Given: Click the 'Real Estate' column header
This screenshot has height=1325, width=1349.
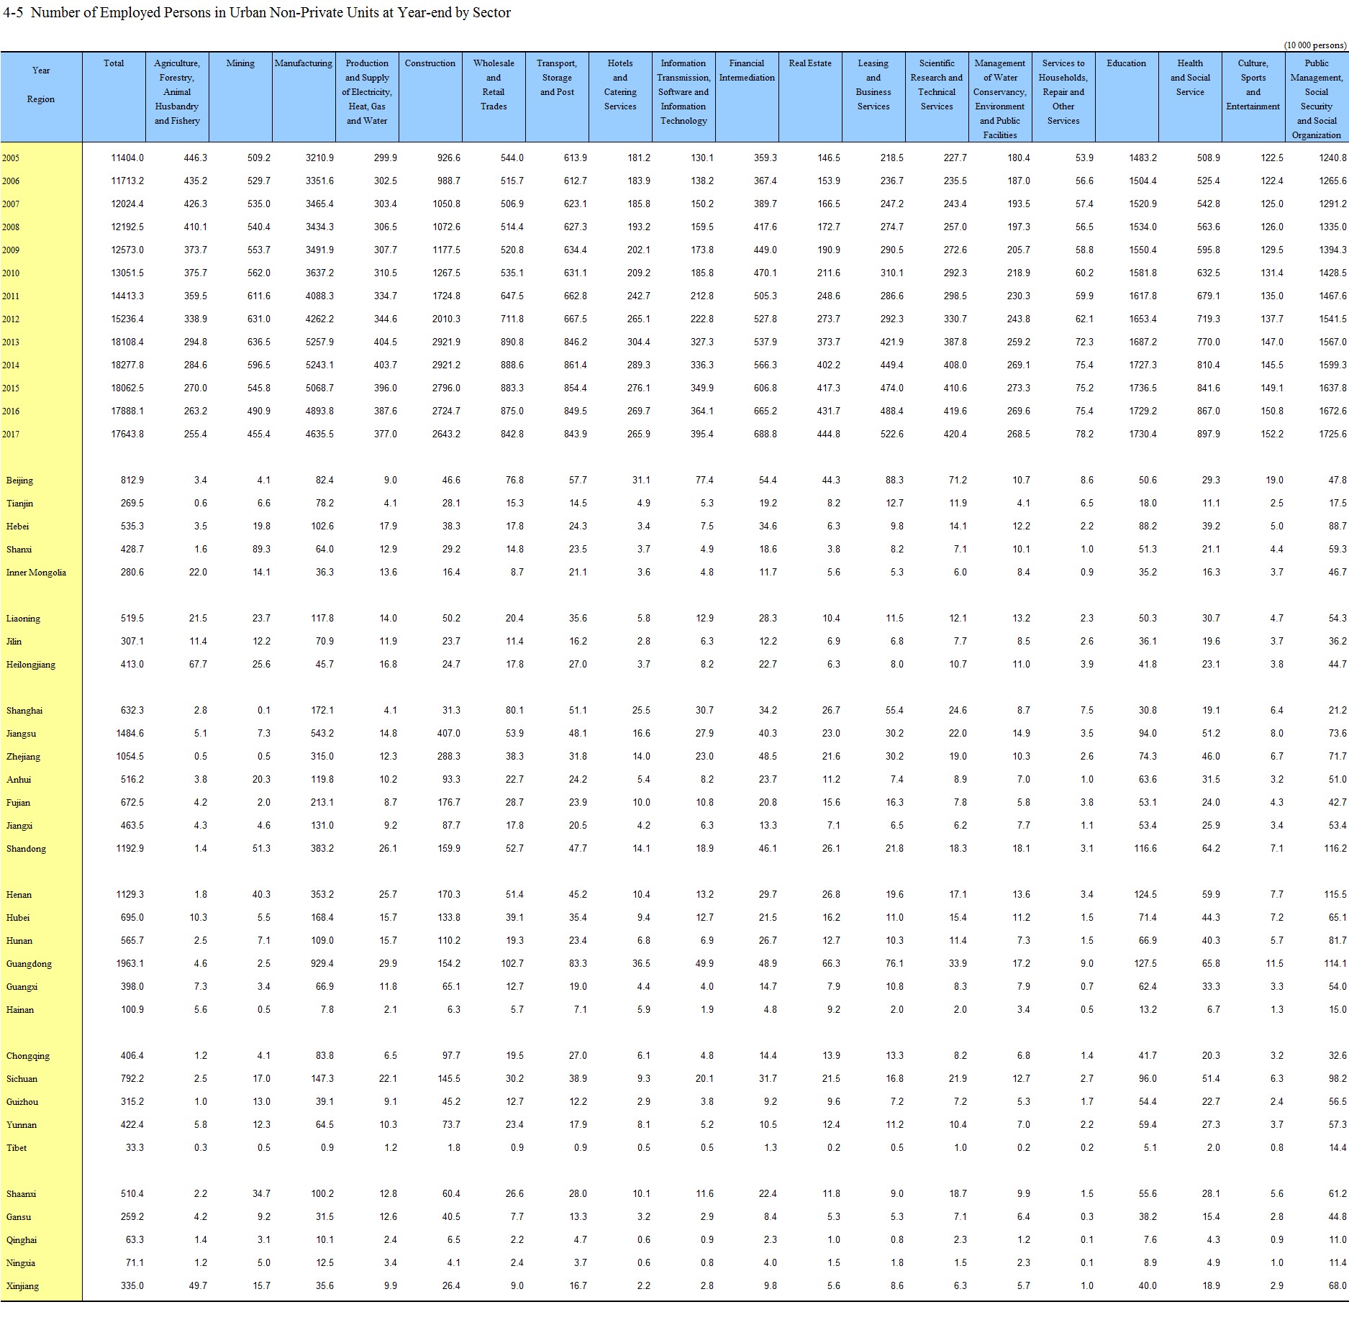Looking at the screenshot, I should [810, 63].
